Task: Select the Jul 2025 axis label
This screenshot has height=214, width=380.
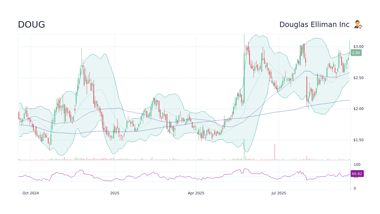Action: (x=279, y=193)
